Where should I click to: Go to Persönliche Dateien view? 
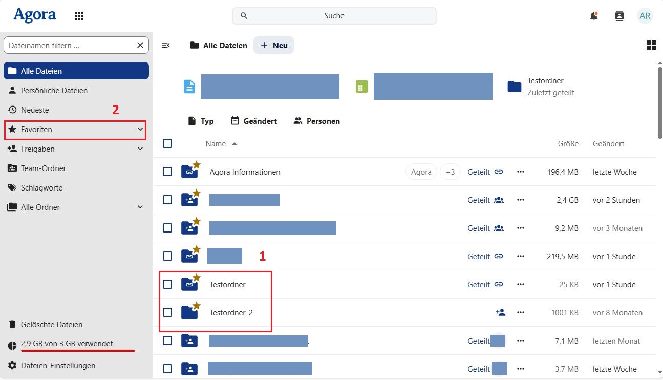pos(54,91)
